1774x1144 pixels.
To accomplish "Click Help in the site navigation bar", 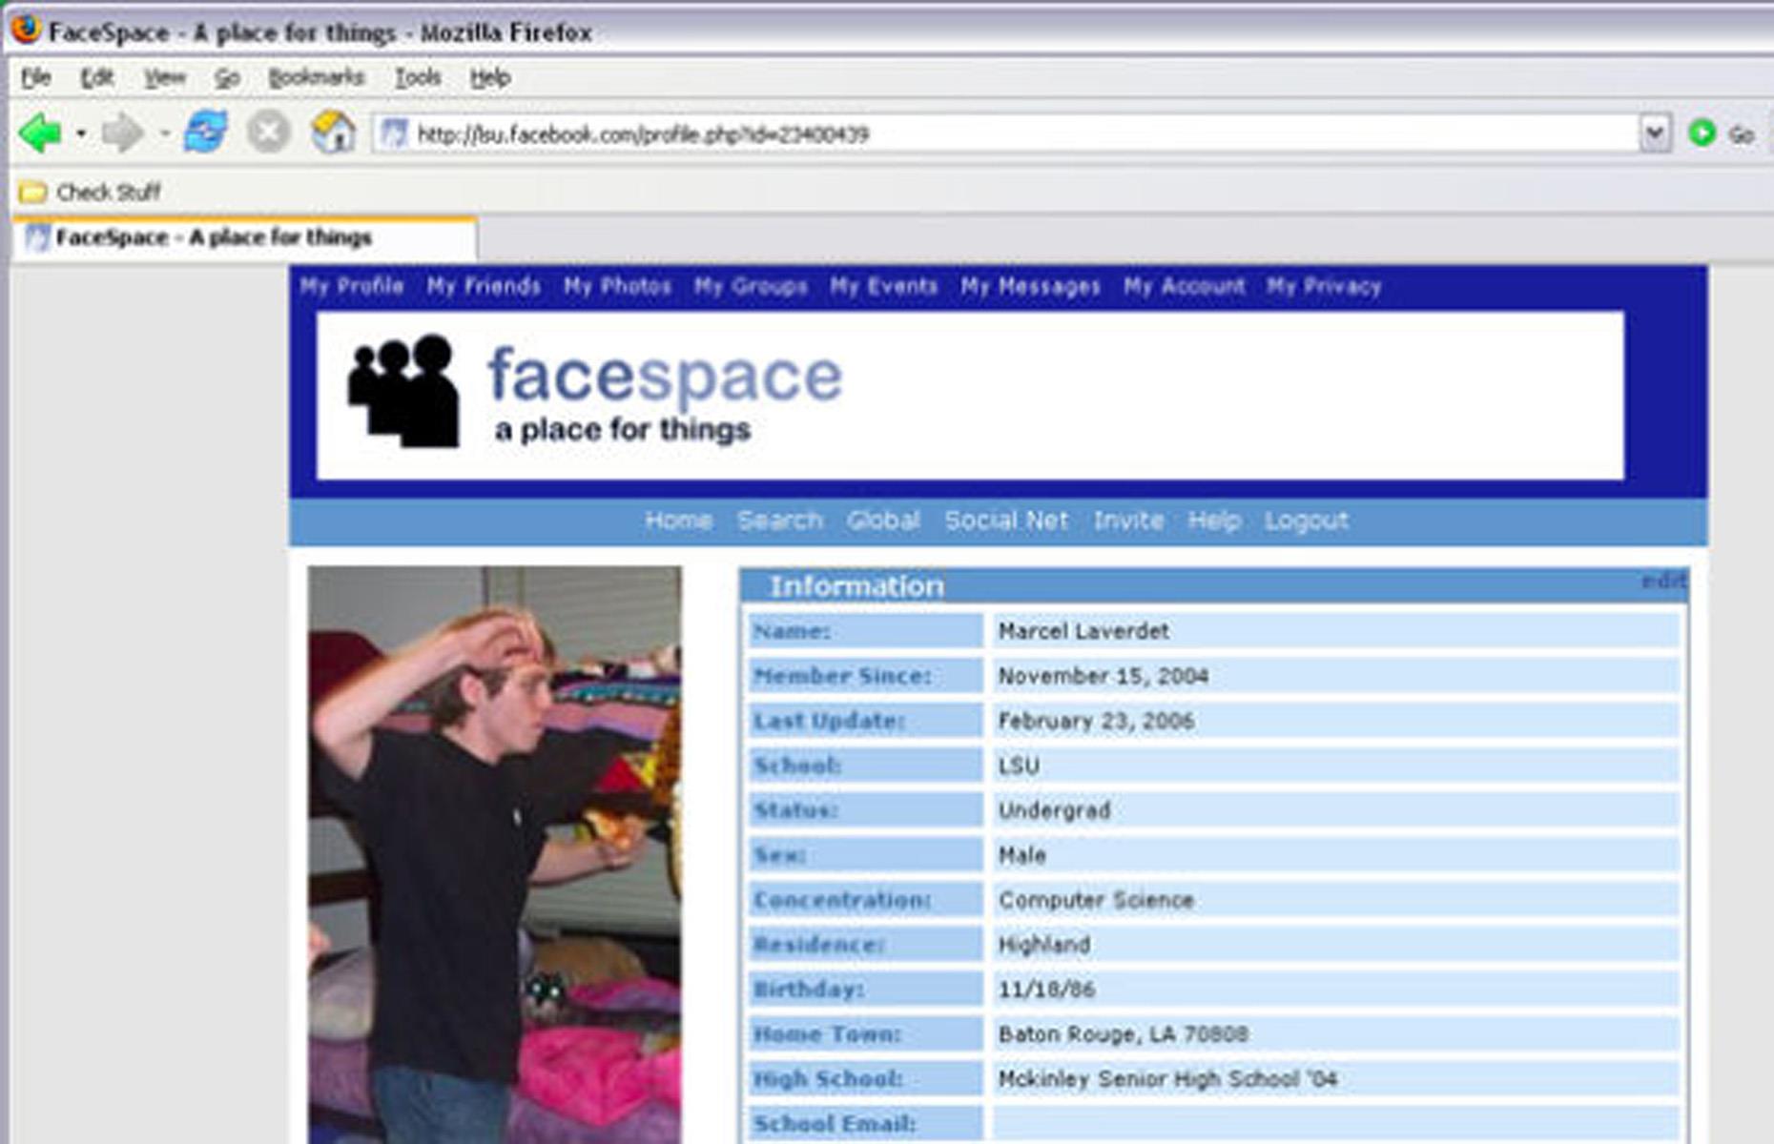I will pyautogui.click(x=1214, y=521).
